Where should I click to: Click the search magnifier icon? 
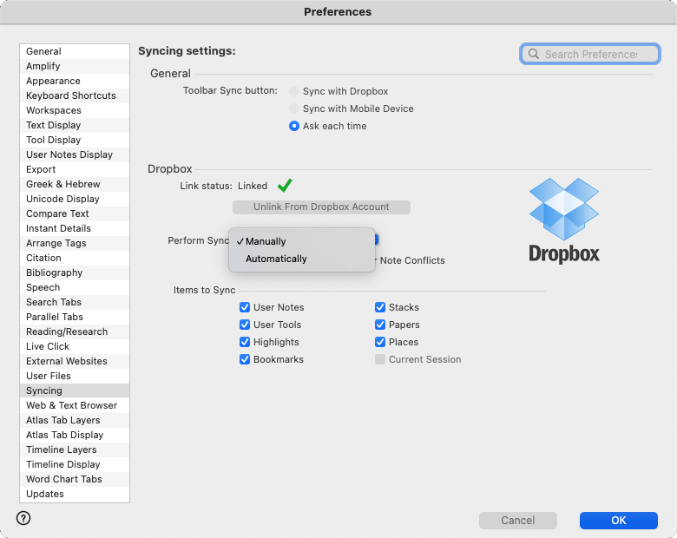pyautogui.click(x=534, y=54)
